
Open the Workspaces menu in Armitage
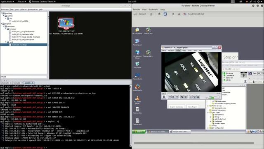tap(33, 10)
